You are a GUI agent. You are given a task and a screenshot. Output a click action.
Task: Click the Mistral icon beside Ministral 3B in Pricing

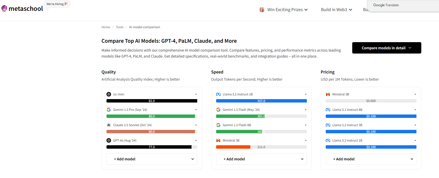coord(328,94)
